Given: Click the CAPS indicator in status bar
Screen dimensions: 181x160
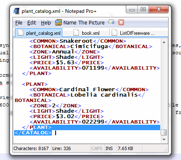Looking at the screenshot, I should point(97,148).
